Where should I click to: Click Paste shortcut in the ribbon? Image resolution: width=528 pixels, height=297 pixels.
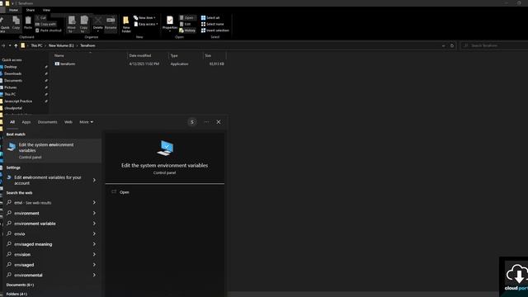[49, 31]
